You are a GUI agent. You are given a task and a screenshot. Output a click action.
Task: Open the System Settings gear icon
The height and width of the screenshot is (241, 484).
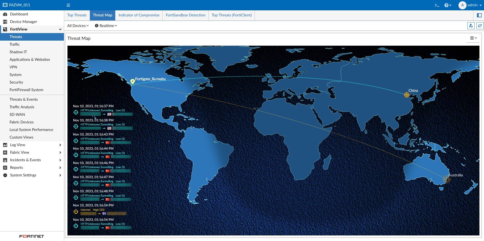pyautogui.click(x=5, y=175)
